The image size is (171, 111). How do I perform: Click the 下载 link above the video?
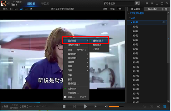119,9
